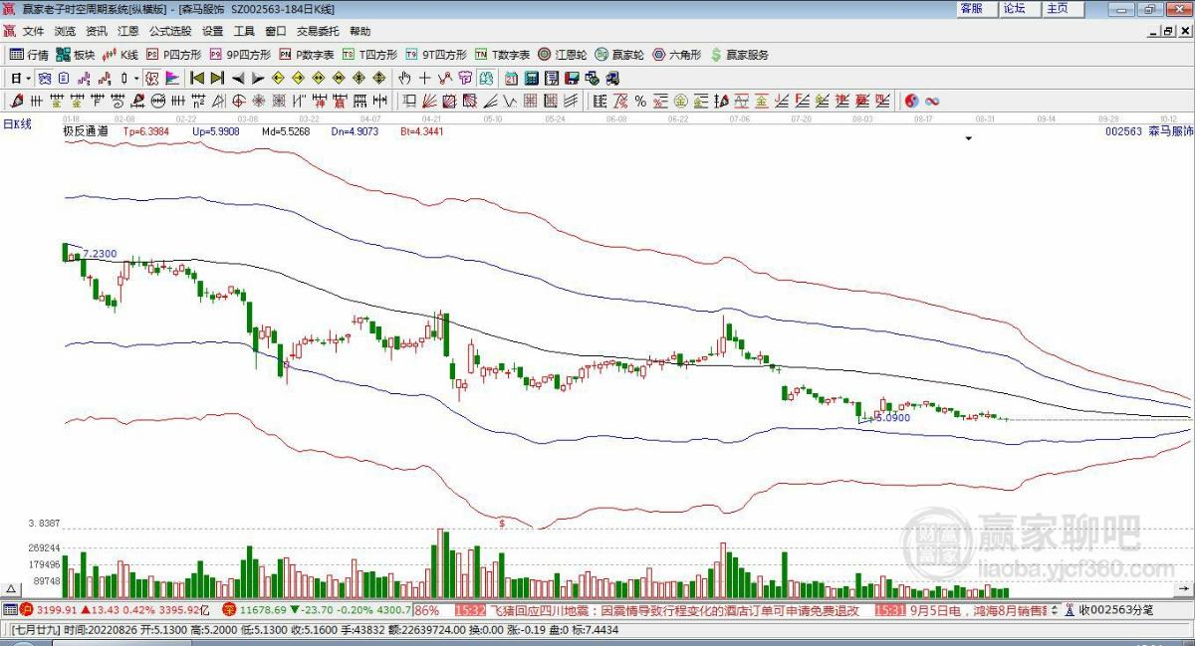The image size is (1195, 646).
Task: Open the 江恩轮 Gann wheel
Action: pos(564,55)
